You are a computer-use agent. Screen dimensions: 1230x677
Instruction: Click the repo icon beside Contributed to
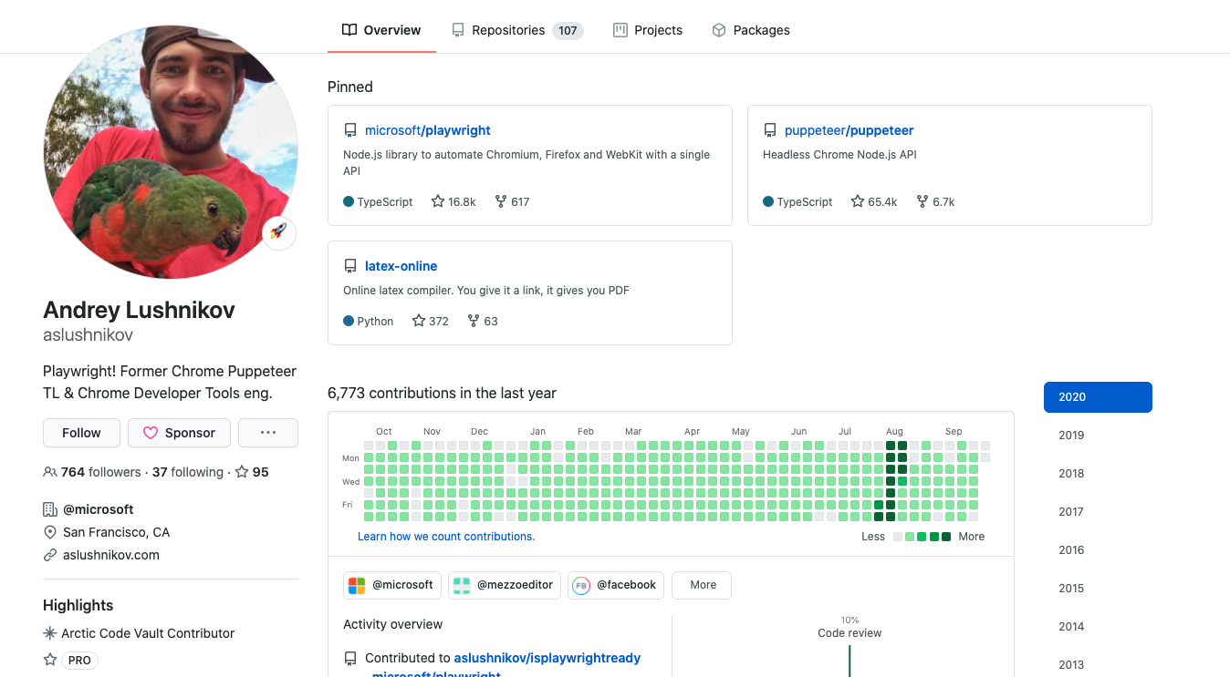point(350,658)
